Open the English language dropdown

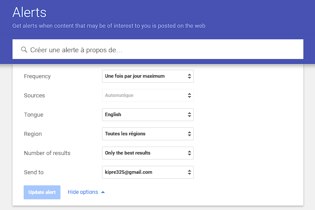pos(143,115)
